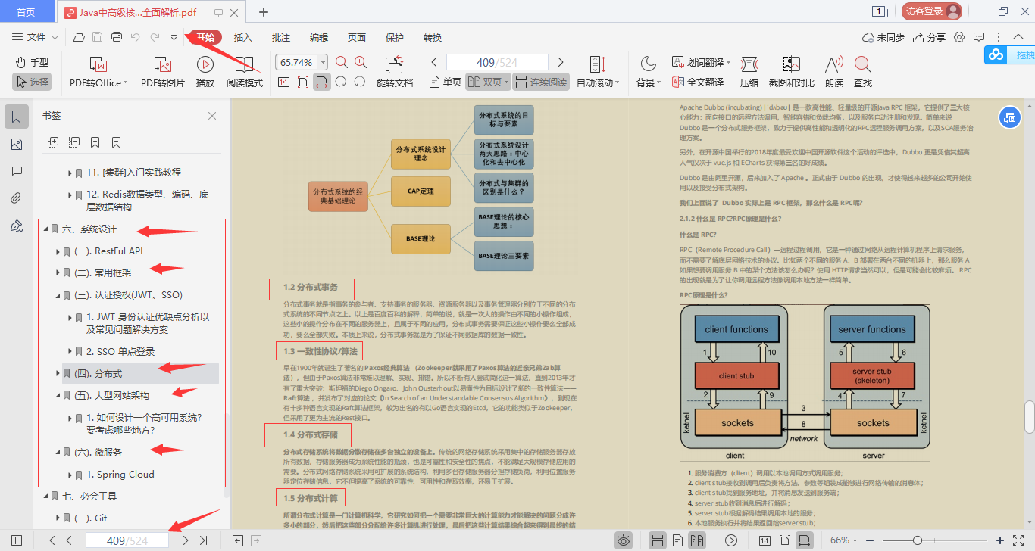Adjust zoom slider handle in status bar

click(918, 540)
